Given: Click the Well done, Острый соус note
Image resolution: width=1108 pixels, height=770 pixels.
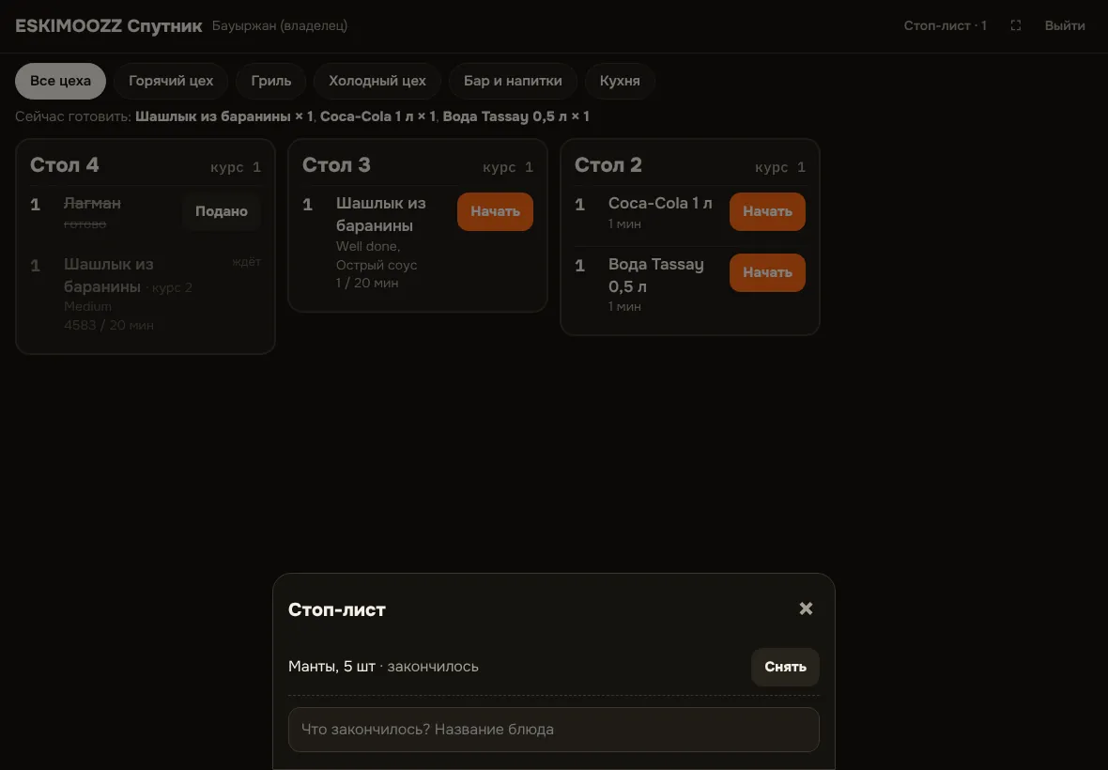Looking at the screenshot, I should click(377, 255).
